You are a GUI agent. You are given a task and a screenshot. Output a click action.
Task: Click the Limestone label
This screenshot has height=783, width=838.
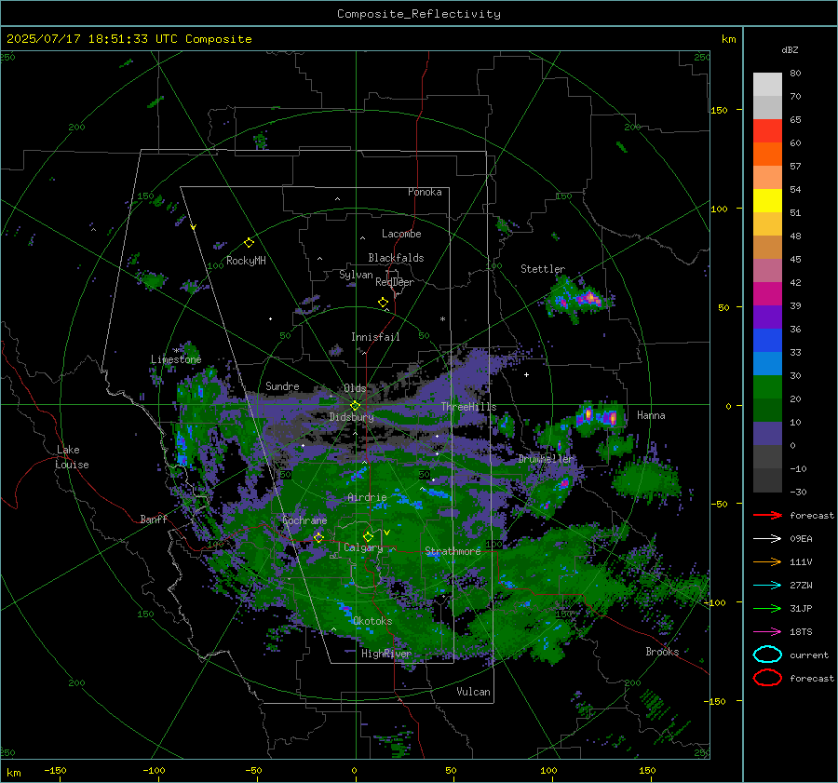[x=176, y=359]
